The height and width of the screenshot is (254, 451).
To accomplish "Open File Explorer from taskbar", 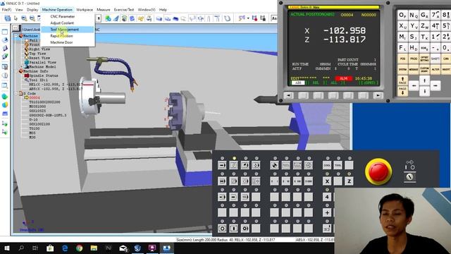I will pyautogui.click(x=94, y=248).
